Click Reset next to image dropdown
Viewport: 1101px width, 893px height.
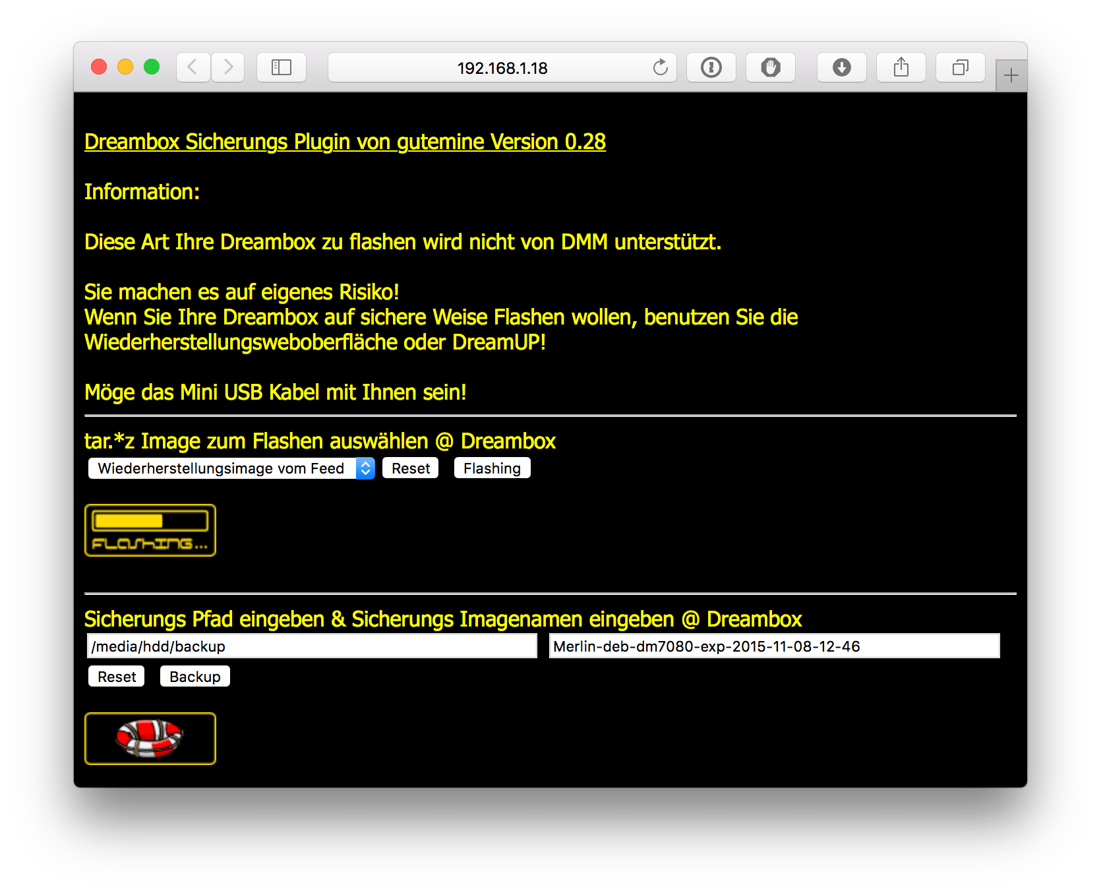click(411, 468)
